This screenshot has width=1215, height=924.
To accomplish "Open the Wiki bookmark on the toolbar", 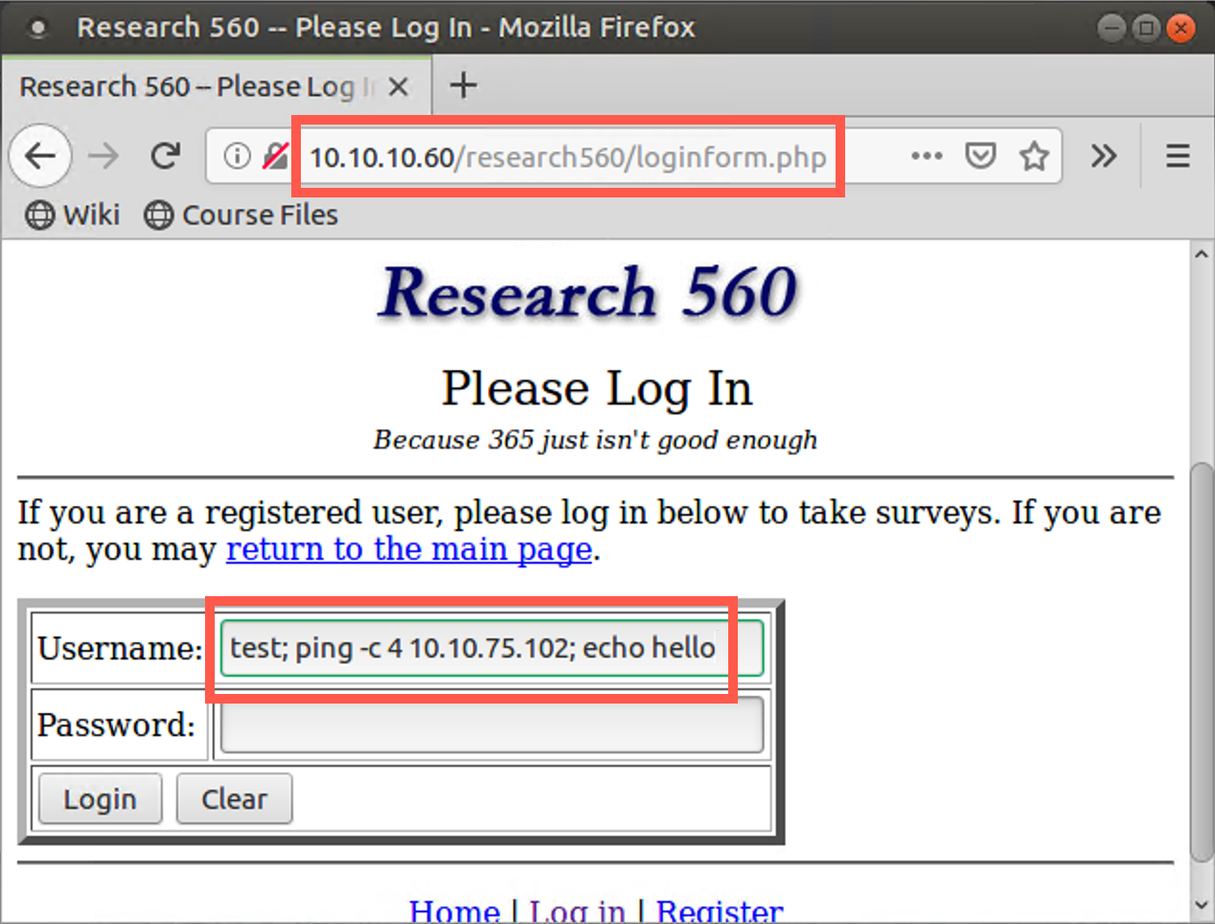I will (72, 215).
